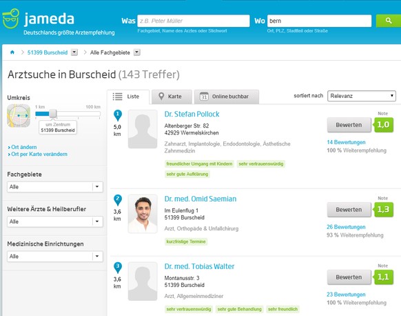Expand Weitere Ärzte & Heilberufler dropdown
This screenshot has height=316, width=401.
tap(55, 221)
